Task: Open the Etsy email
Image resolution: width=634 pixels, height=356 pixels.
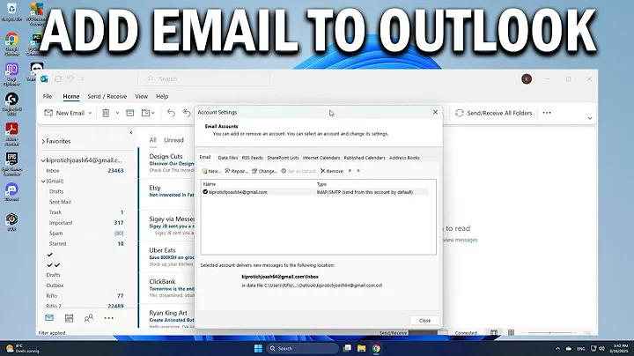Action: click(167, 194)
